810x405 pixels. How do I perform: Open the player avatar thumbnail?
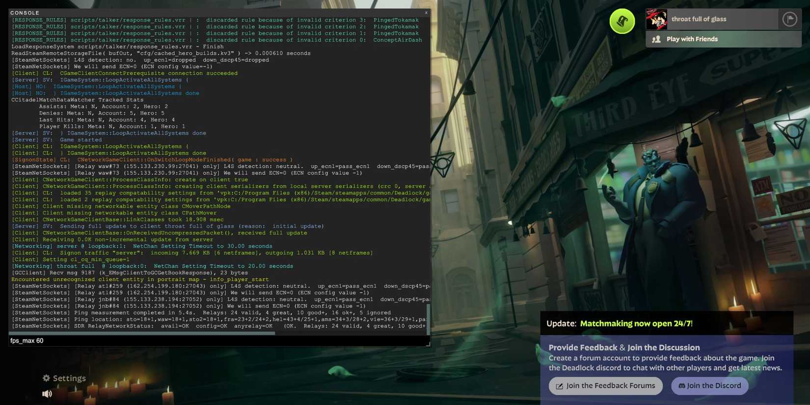tap(656, 19)
